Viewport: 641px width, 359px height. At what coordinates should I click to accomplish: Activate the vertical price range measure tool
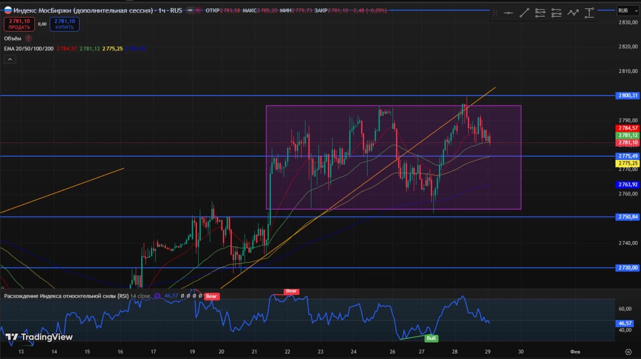589,13
